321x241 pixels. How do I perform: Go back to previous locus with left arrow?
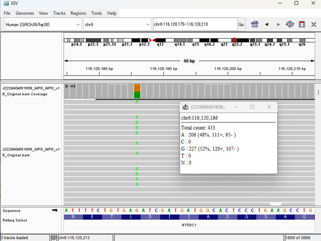267,24
